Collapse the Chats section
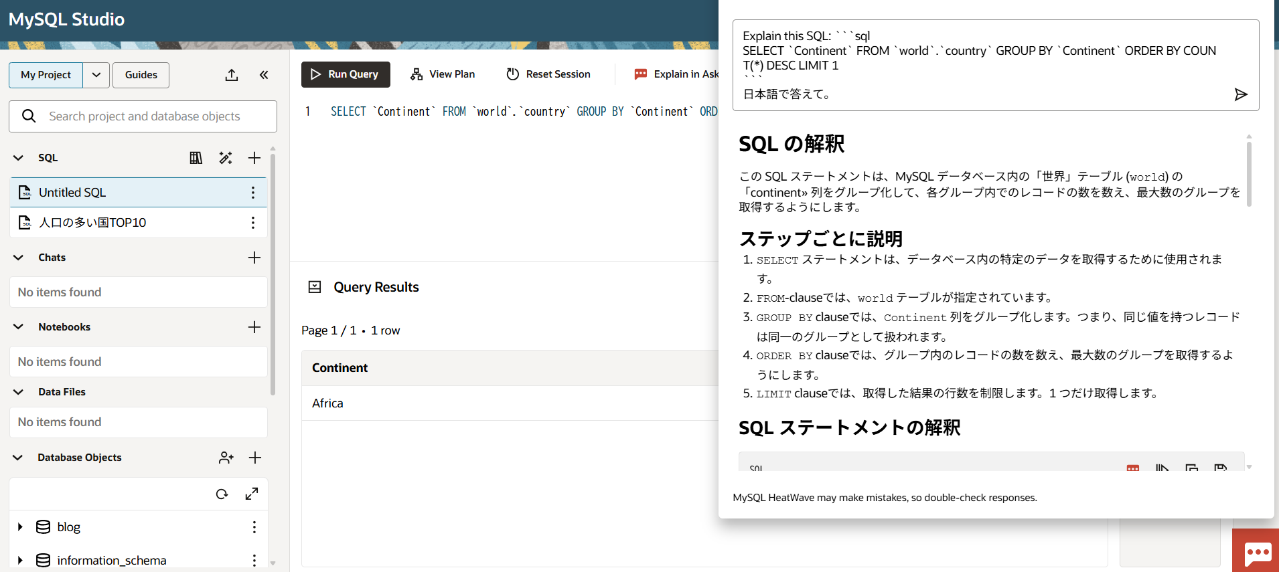Viewport: 1279px width, 572px height. tap(19, 258)
